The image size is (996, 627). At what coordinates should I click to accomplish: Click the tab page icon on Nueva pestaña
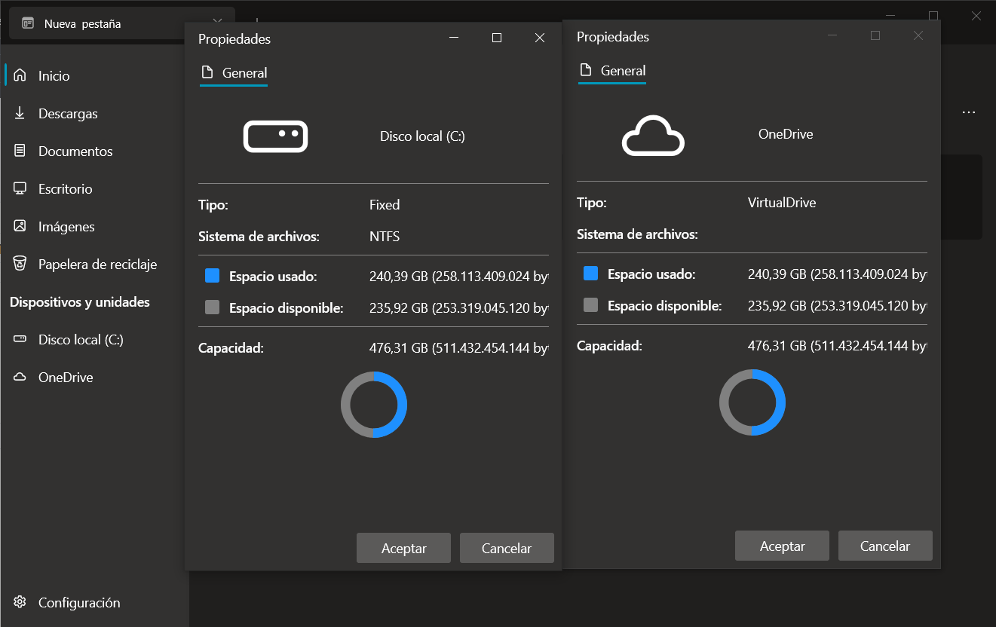click(x=28, y=23)
